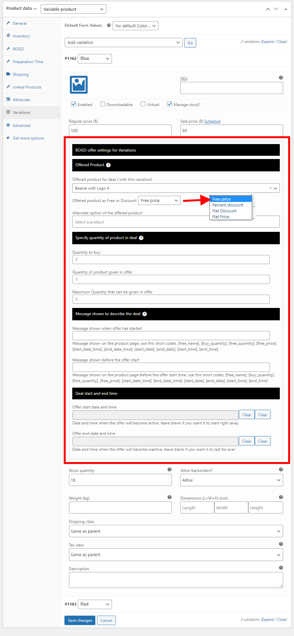Screen dimensions: 294x636
Task: Open the Allow backorders dropdown
Action: [x=232, y=480]
